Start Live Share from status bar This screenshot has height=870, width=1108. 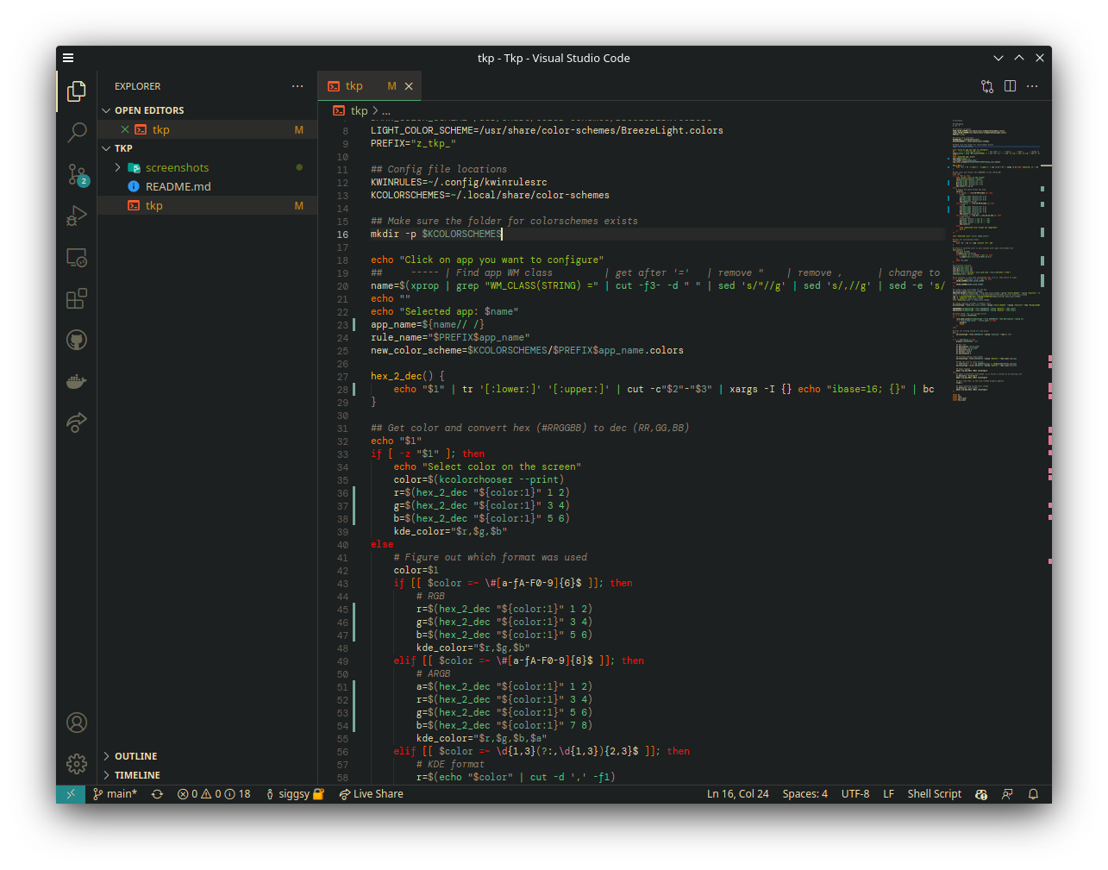pyautogui.click(x=371, y=794)
